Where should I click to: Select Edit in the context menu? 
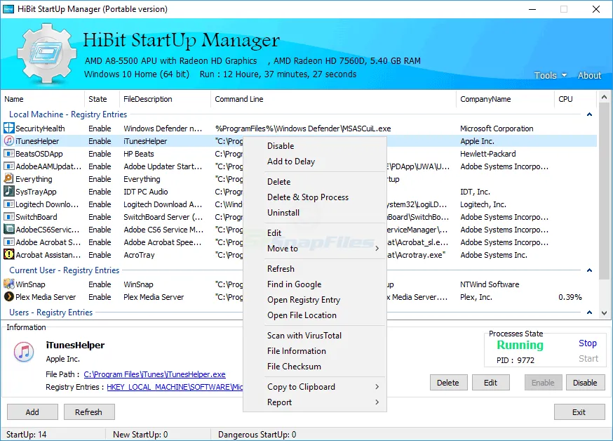[x=315, y=233]
